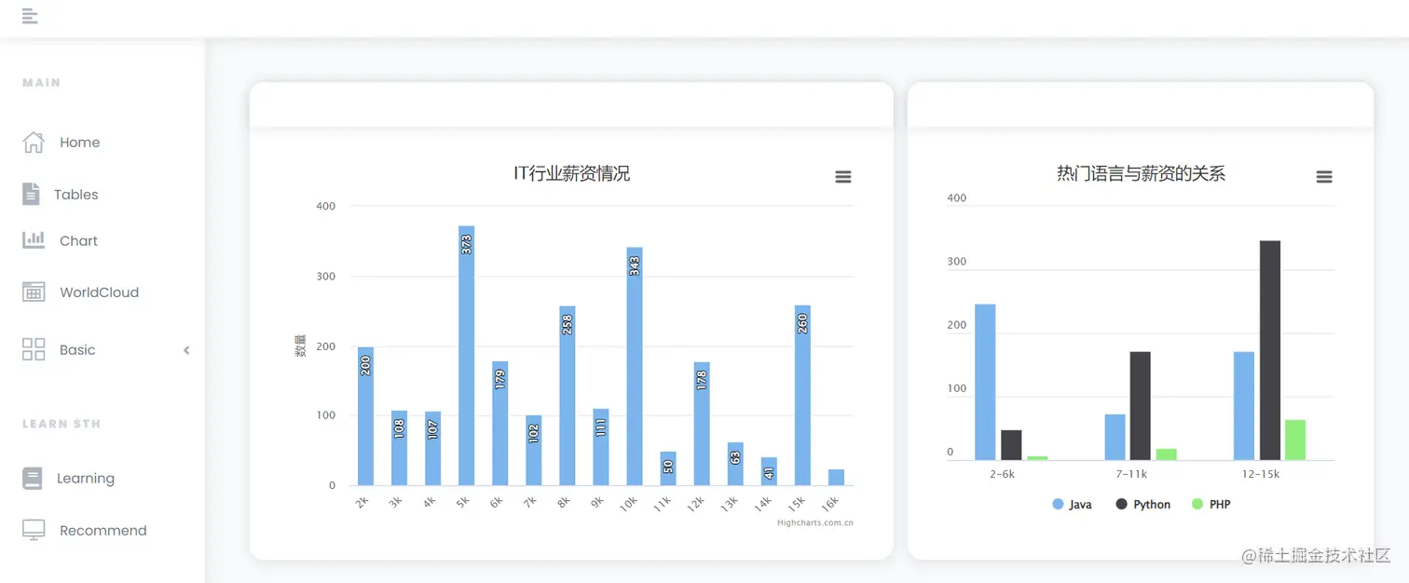Toggle the sidebar hamburger menu icon
This screenshot has height=583, width=1409.
tap(30, 16)
